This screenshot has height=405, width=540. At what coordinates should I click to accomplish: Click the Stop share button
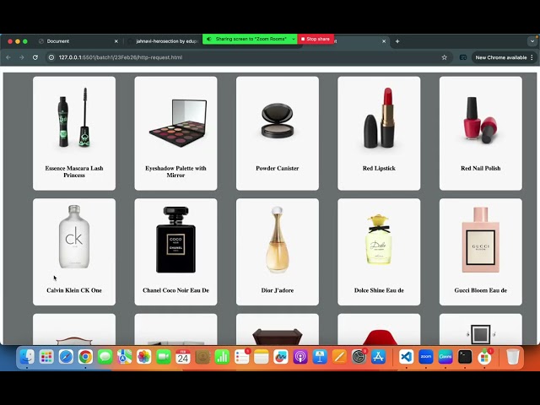click(x=316, y=40)
